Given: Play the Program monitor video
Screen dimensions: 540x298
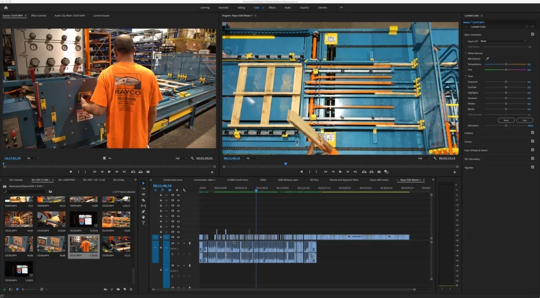Looking at the screenshot, I should pyautogui.click(x=340, y=172).
